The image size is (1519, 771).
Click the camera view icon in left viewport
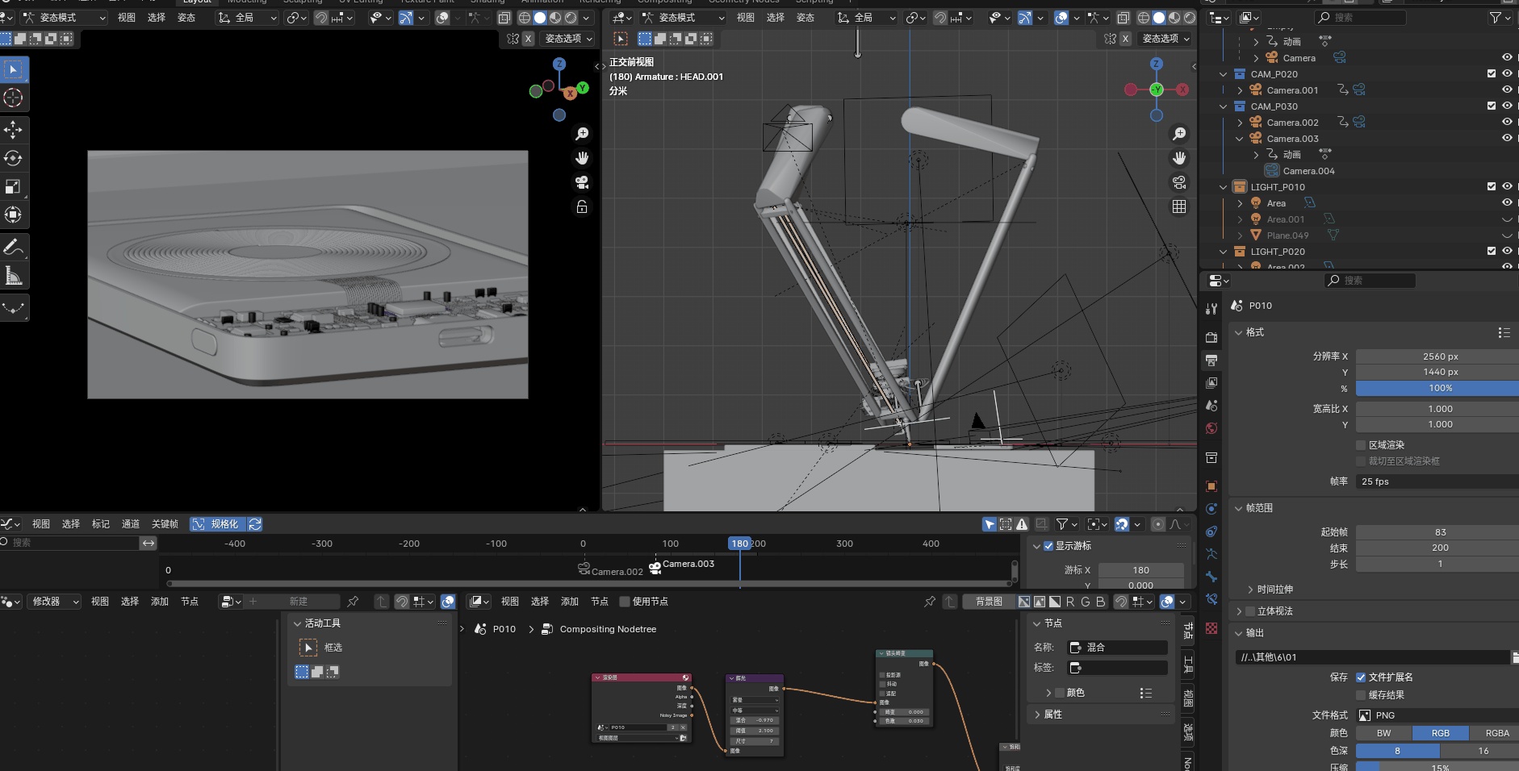click(581, 182)
